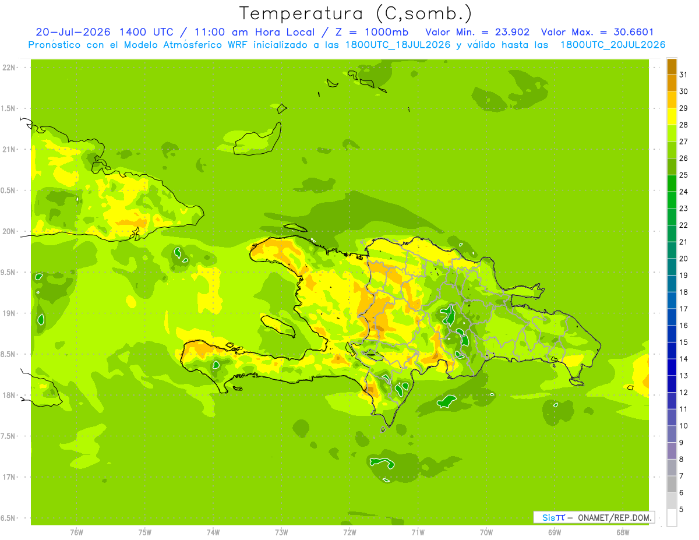Click the 18N latitude axis label
The image size is (699, 540).
(9, 395)
